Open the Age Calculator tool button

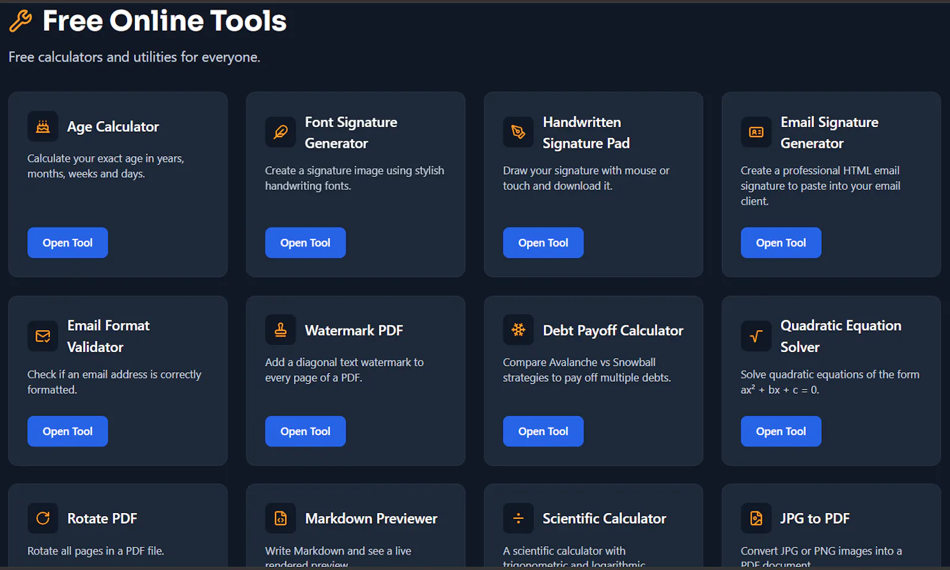(68, 243)
